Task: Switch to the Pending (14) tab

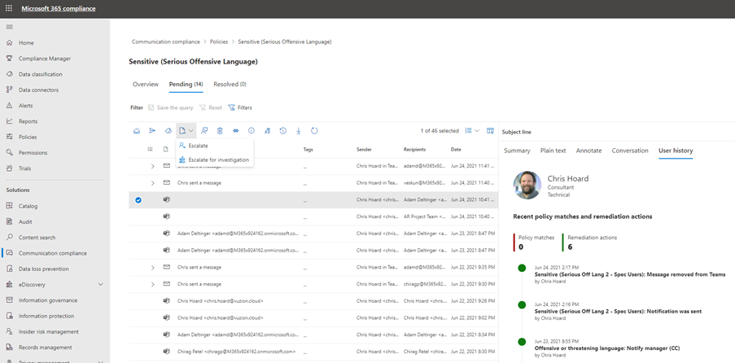Action: click(x=186, y=85)
